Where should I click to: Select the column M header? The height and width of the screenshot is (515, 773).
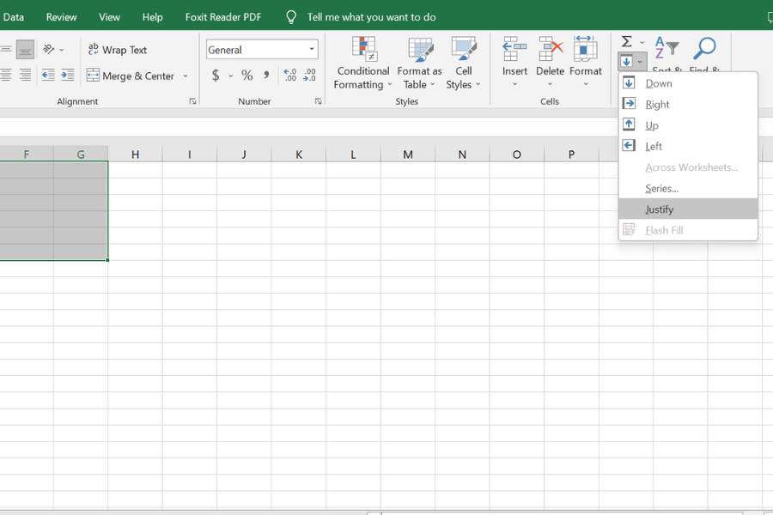tap(407, 154)
